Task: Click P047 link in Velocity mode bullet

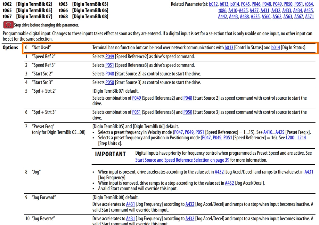Action: click(x=178, y=132)
